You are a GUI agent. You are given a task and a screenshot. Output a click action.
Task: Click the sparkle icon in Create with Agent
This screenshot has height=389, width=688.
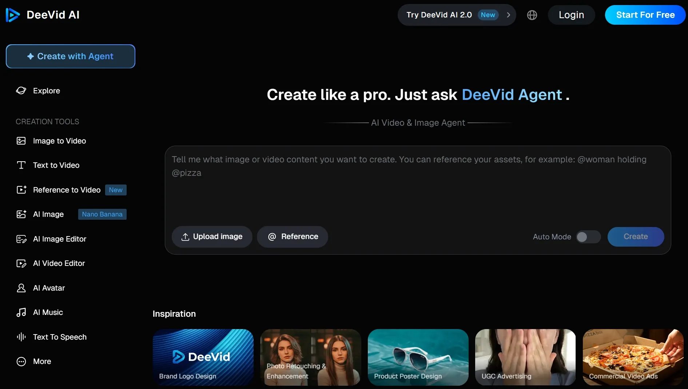coord(31,56)
